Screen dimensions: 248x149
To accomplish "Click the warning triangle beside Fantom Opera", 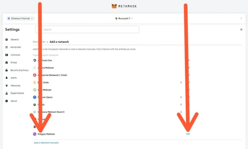I will point(181,97).
